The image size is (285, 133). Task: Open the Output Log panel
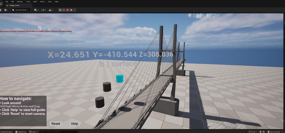coord(21,132)
